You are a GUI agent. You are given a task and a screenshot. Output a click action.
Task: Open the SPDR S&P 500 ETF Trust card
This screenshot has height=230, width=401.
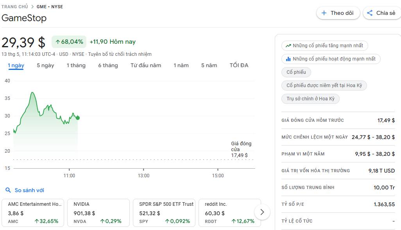pos(164,212)
